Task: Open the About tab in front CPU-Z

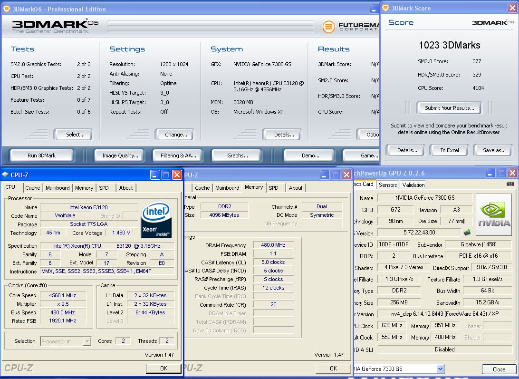Action: click(126, 188)
